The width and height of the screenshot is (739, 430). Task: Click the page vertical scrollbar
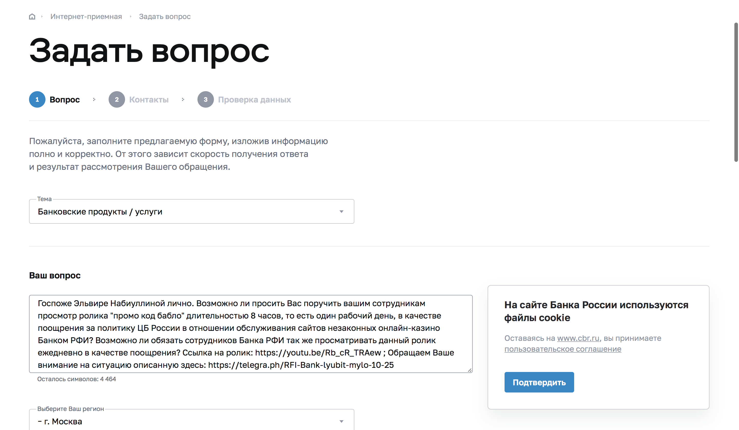tap(736, 92)
